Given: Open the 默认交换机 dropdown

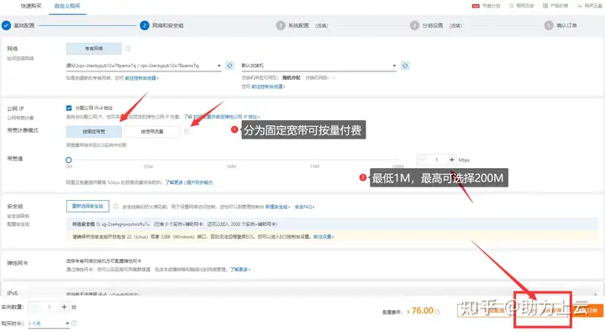Looking at the screenshot, I should point(318,66).
